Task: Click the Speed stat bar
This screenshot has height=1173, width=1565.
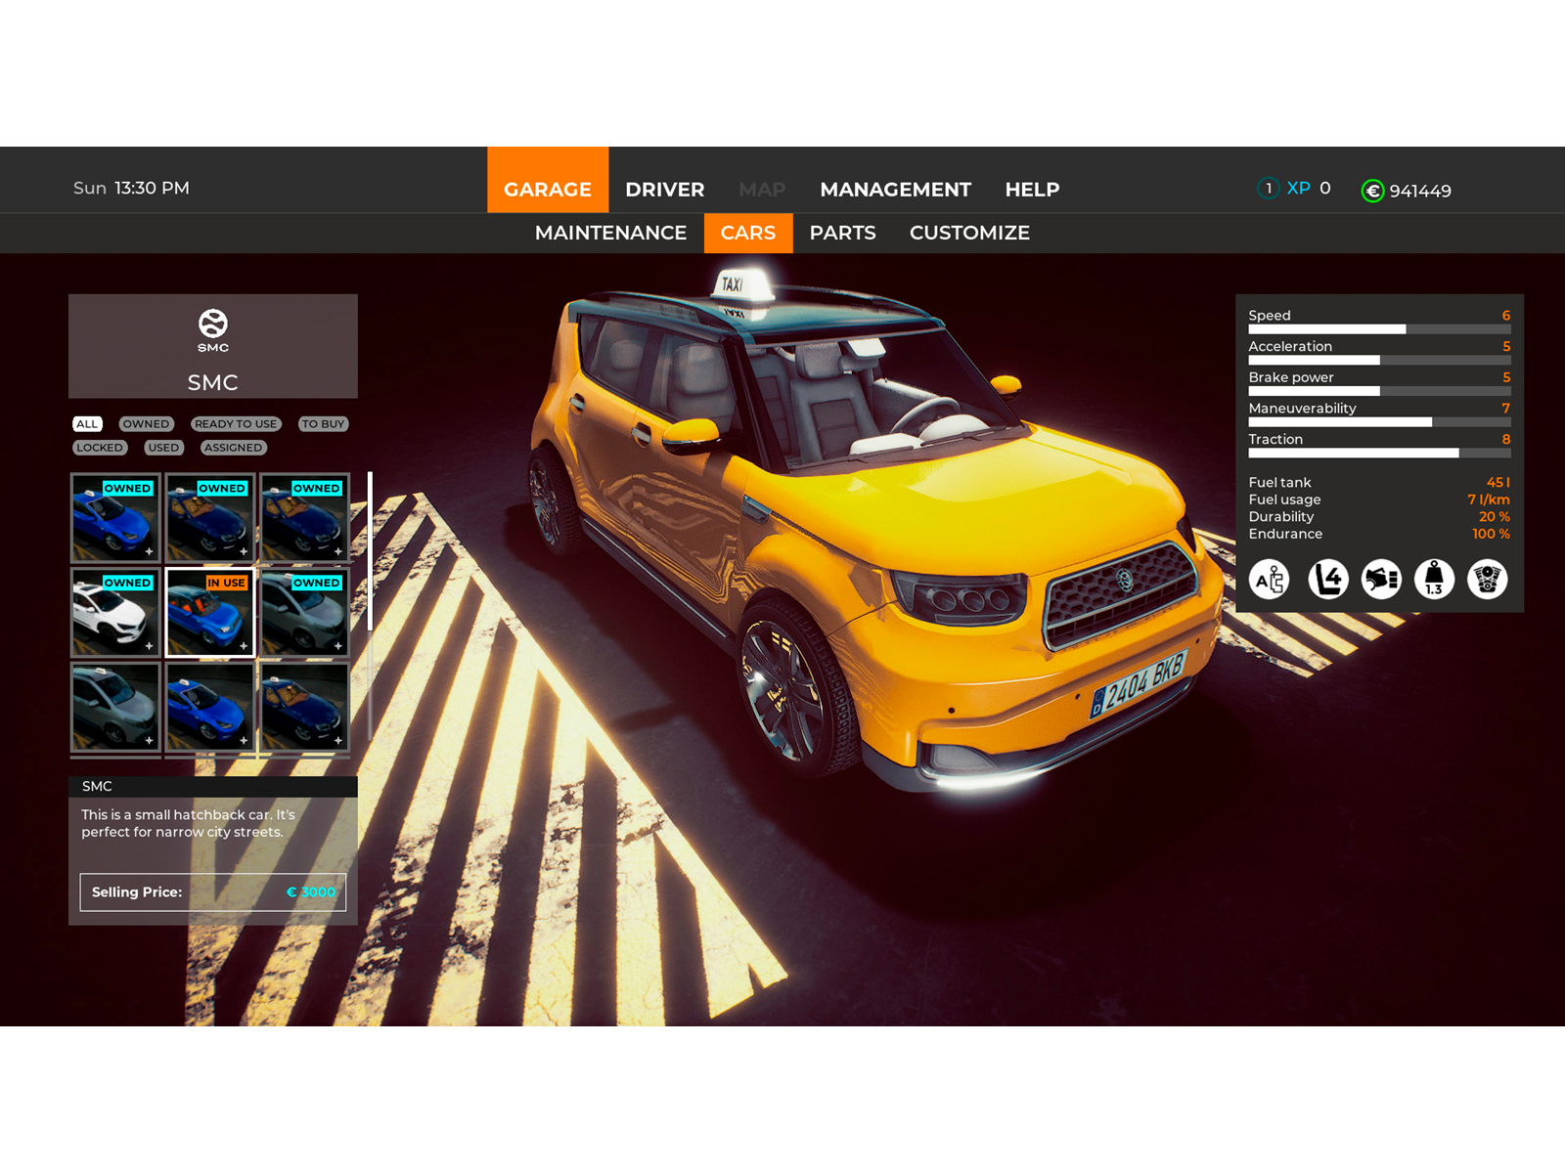Action: [x=1379, y=329]
